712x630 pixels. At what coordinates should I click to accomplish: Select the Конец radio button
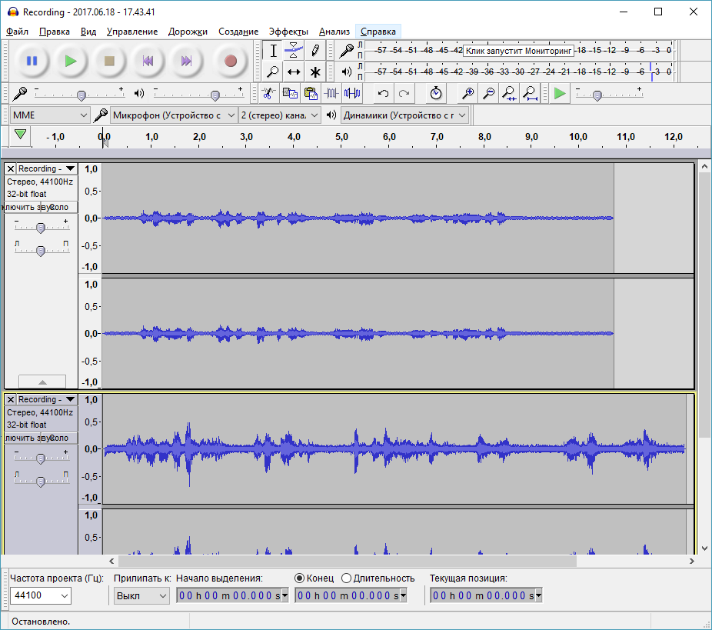(300, 578)
